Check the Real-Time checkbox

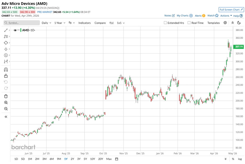[x=189, y=23]
